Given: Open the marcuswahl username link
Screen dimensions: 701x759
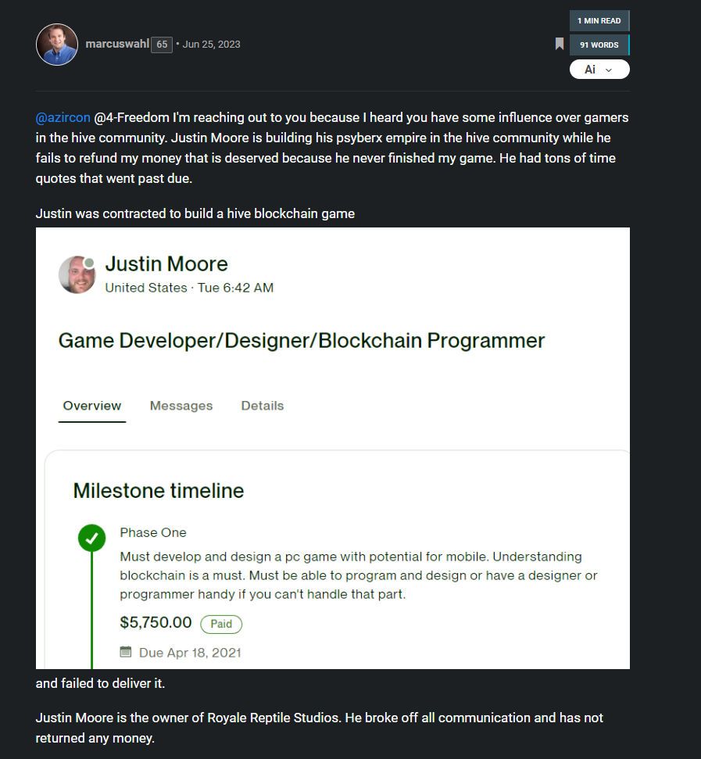Looking at the screenshot, I should [x=117, y=44].
